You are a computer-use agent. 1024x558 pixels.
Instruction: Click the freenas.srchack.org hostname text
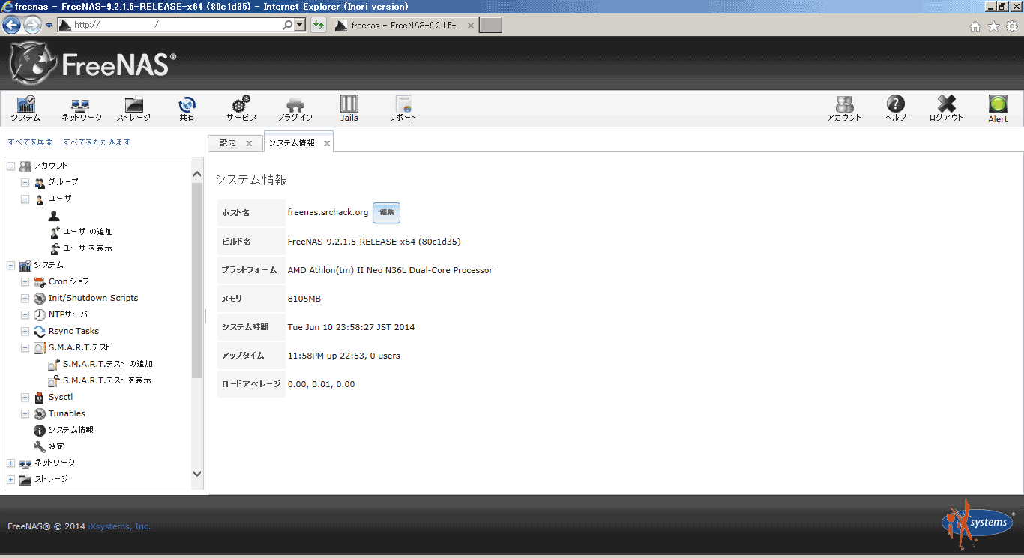tap(328, 212)
